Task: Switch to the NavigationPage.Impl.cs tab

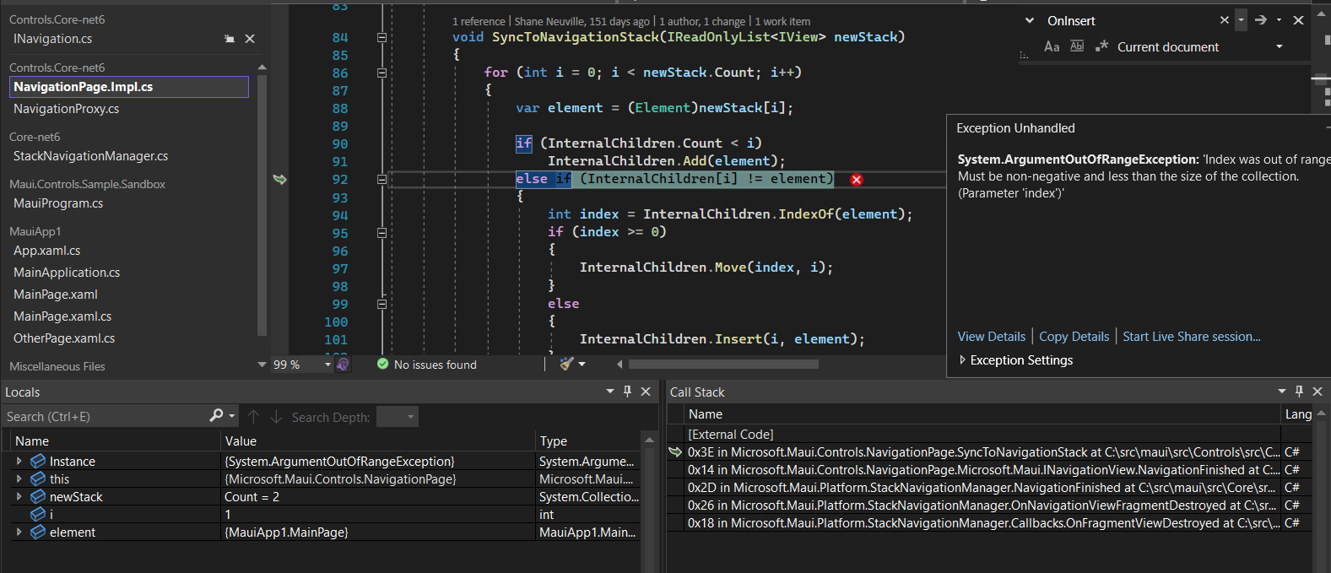Action: 129,87
